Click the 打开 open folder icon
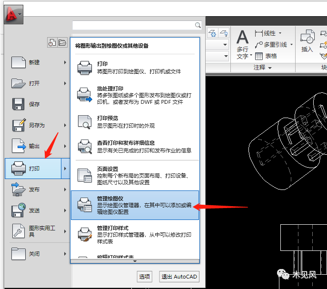This screenshot has width=327, height=289. [19, 83]
